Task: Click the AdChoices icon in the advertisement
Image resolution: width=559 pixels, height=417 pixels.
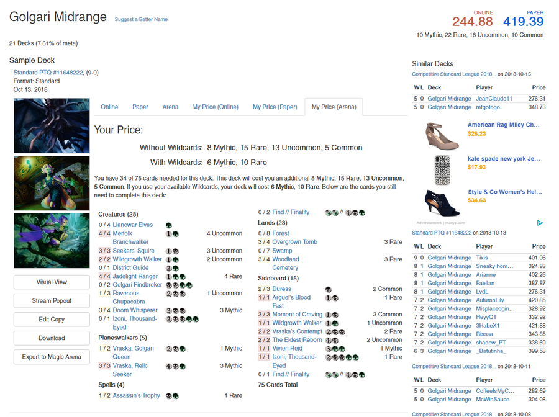Action: click(x=540, y=223)
